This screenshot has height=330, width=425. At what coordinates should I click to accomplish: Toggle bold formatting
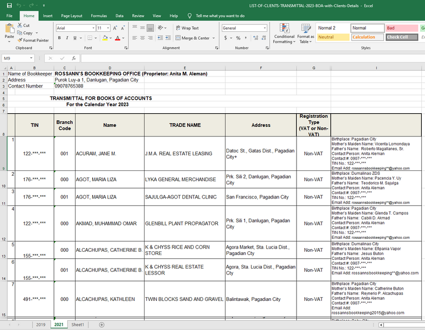coord(59,38)
